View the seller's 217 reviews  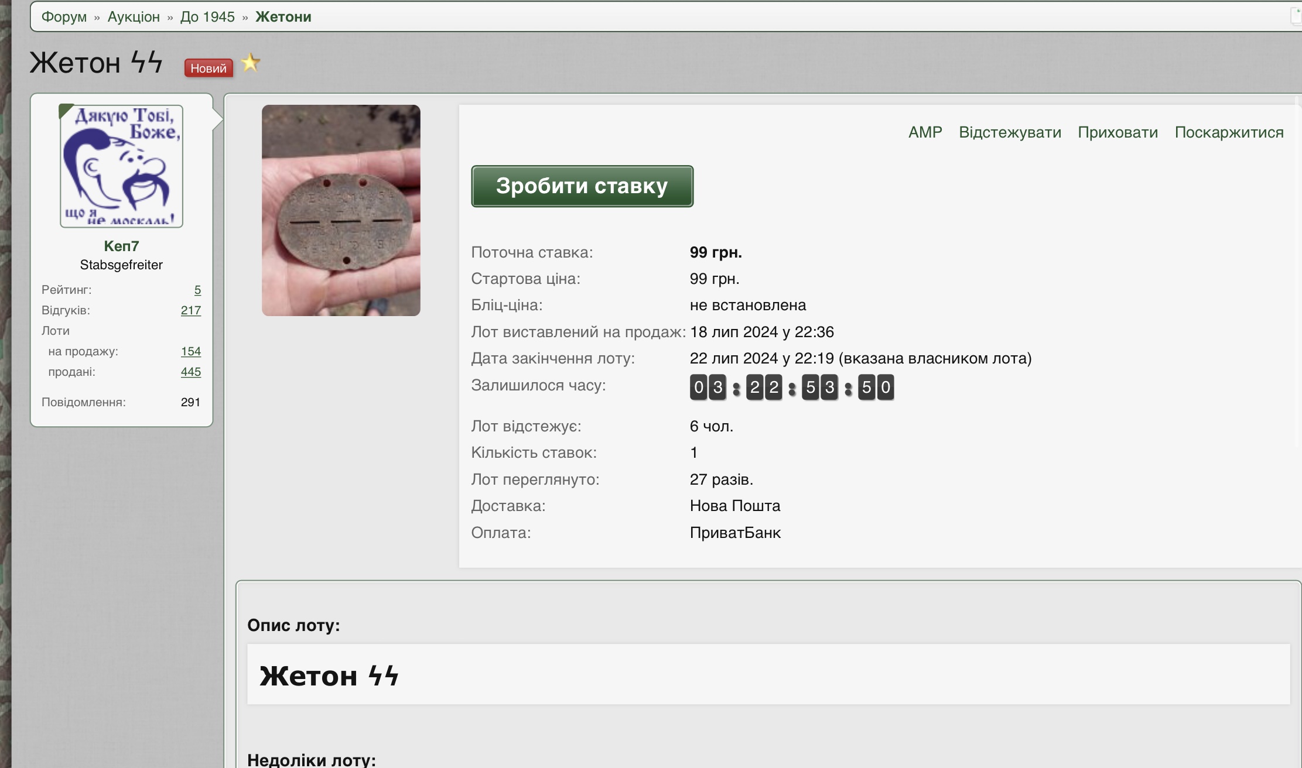coord(191,310)
